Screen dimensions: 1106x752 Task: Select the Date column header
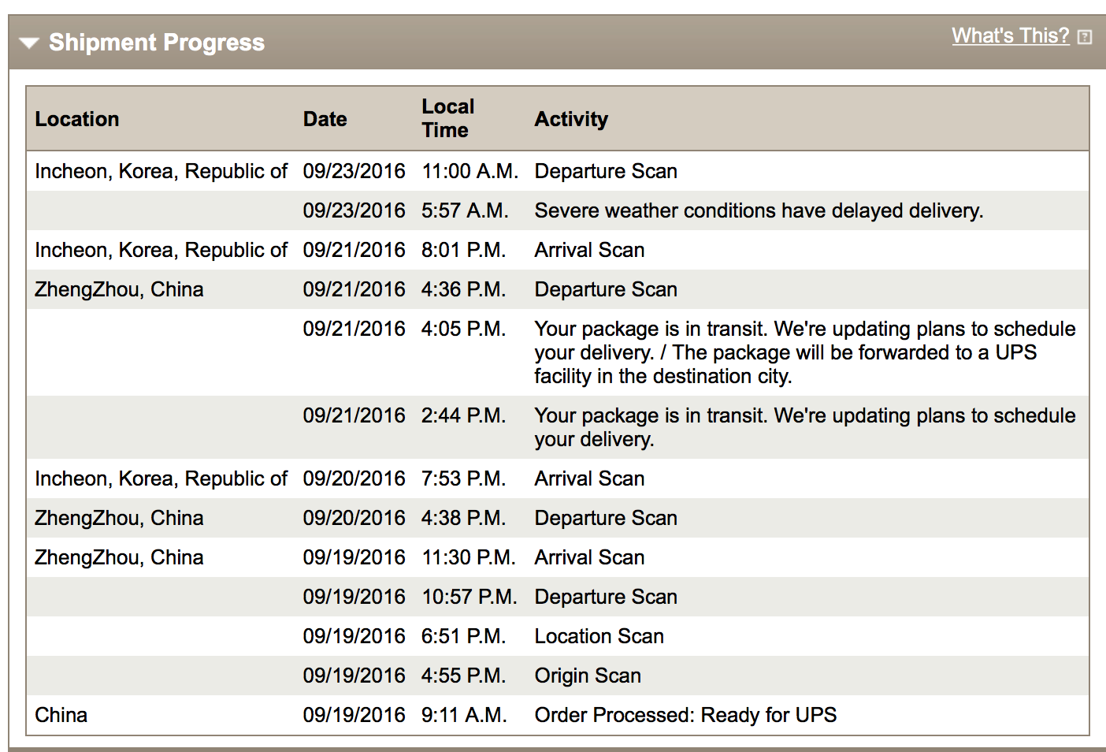tap(325, 119)
